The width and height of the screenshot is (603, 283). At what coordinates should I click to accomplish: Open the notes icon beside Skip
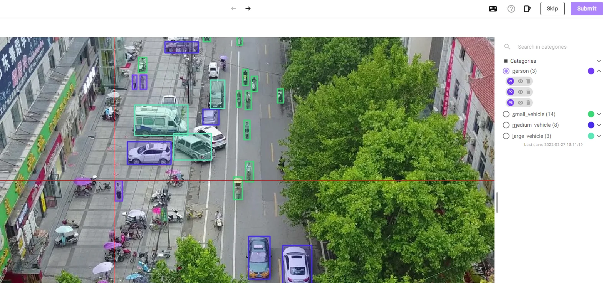[x=527, y=9]
